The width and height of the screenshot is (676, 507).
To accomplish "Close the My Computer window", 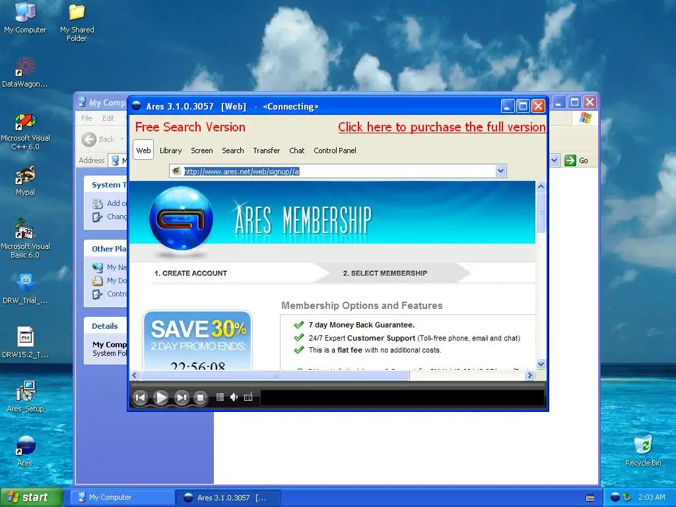I will tap(590, 102).
